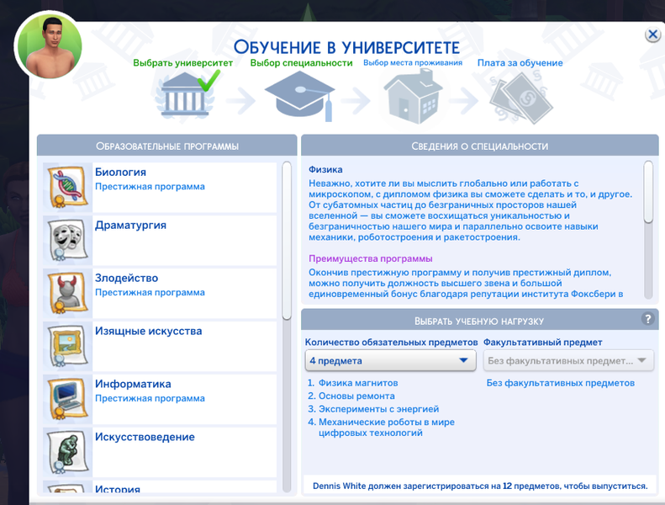Click the specialty details scrollbar
Viewport: 665px width, 505px height.
coord(648,194)
